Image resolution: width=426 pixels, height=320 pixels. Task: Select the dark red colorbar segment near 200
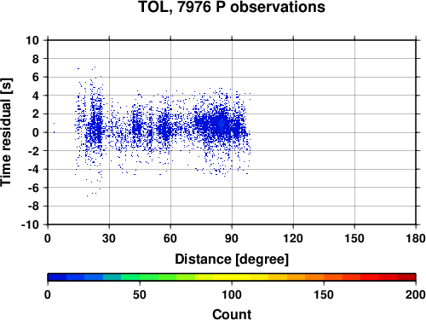pyautogui.click(x=406, y=277)
